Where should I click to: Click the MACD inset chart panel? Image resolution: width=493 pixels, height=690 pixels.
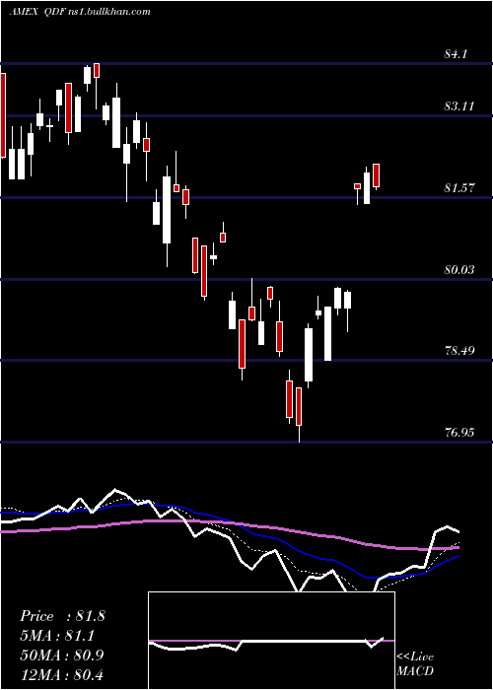(x=271, y=641)
